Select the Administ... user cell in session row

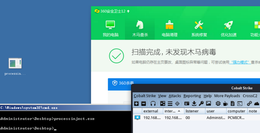(x=216, y=118)
